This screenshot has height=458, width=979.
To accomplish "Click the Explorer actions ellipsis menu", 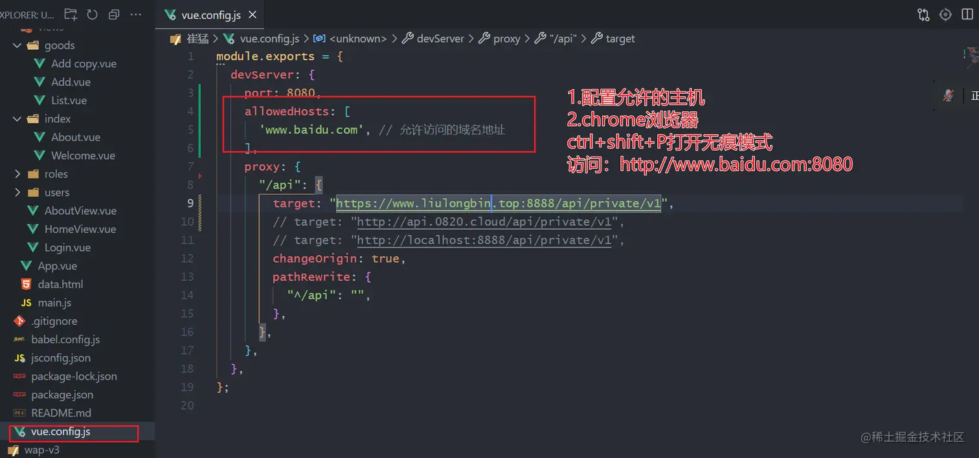I will 135,14.
